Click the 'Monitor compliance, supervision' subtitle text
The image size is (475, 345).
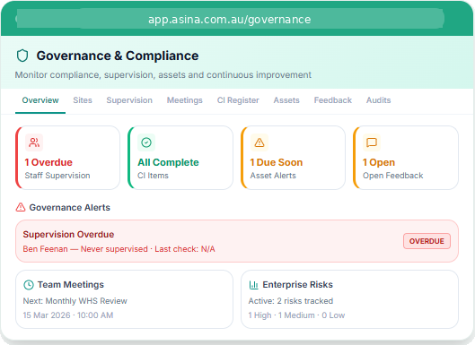(163, 75)
